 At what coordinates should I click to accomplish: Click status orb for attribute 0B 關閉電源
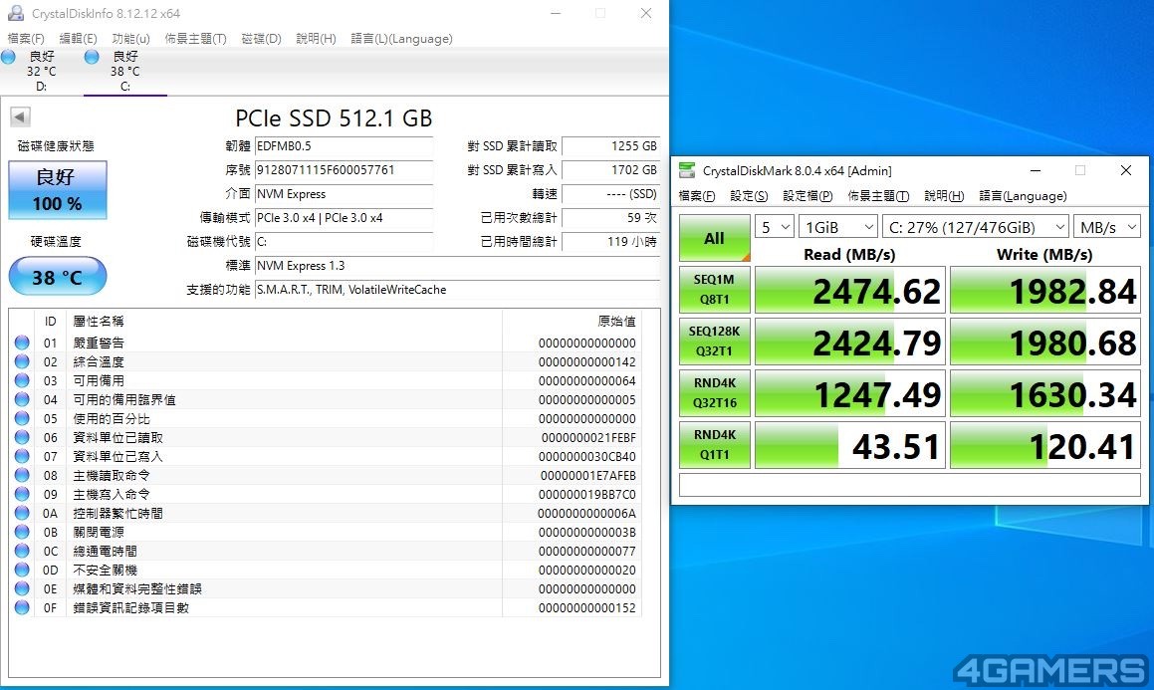[x=22, y=532]
